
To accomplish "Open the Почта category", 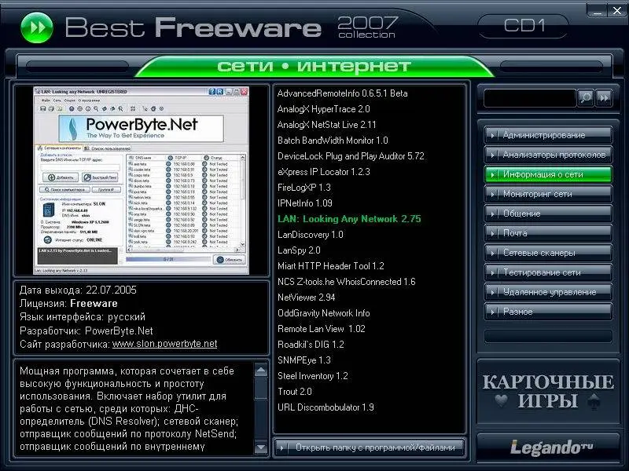I will pyautogui.click(x=548, y=233).
